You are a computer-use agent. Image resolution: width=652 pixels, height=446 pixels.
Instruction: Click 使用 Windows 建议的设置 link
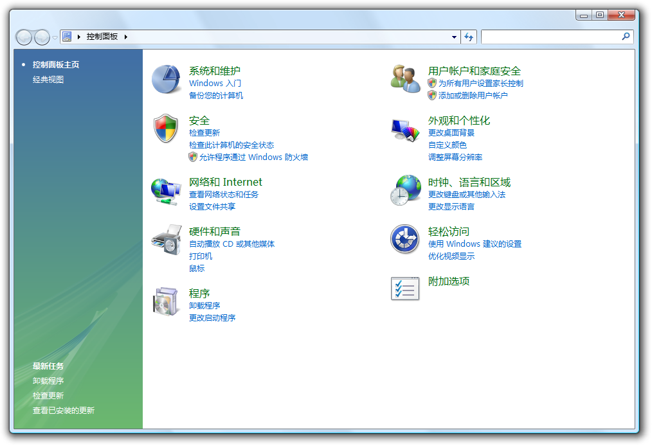pos(475,244)
